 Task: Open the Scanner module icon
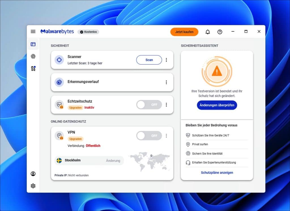[x=59, y=60]
